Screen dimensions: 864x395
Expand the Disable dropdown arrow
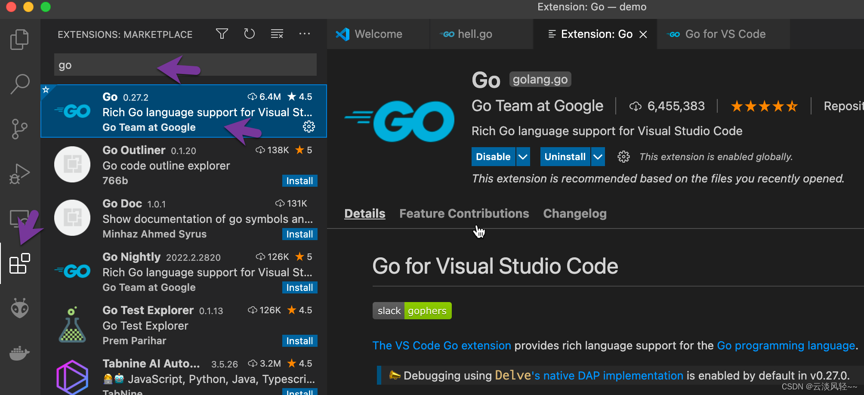tap(523, 157)
